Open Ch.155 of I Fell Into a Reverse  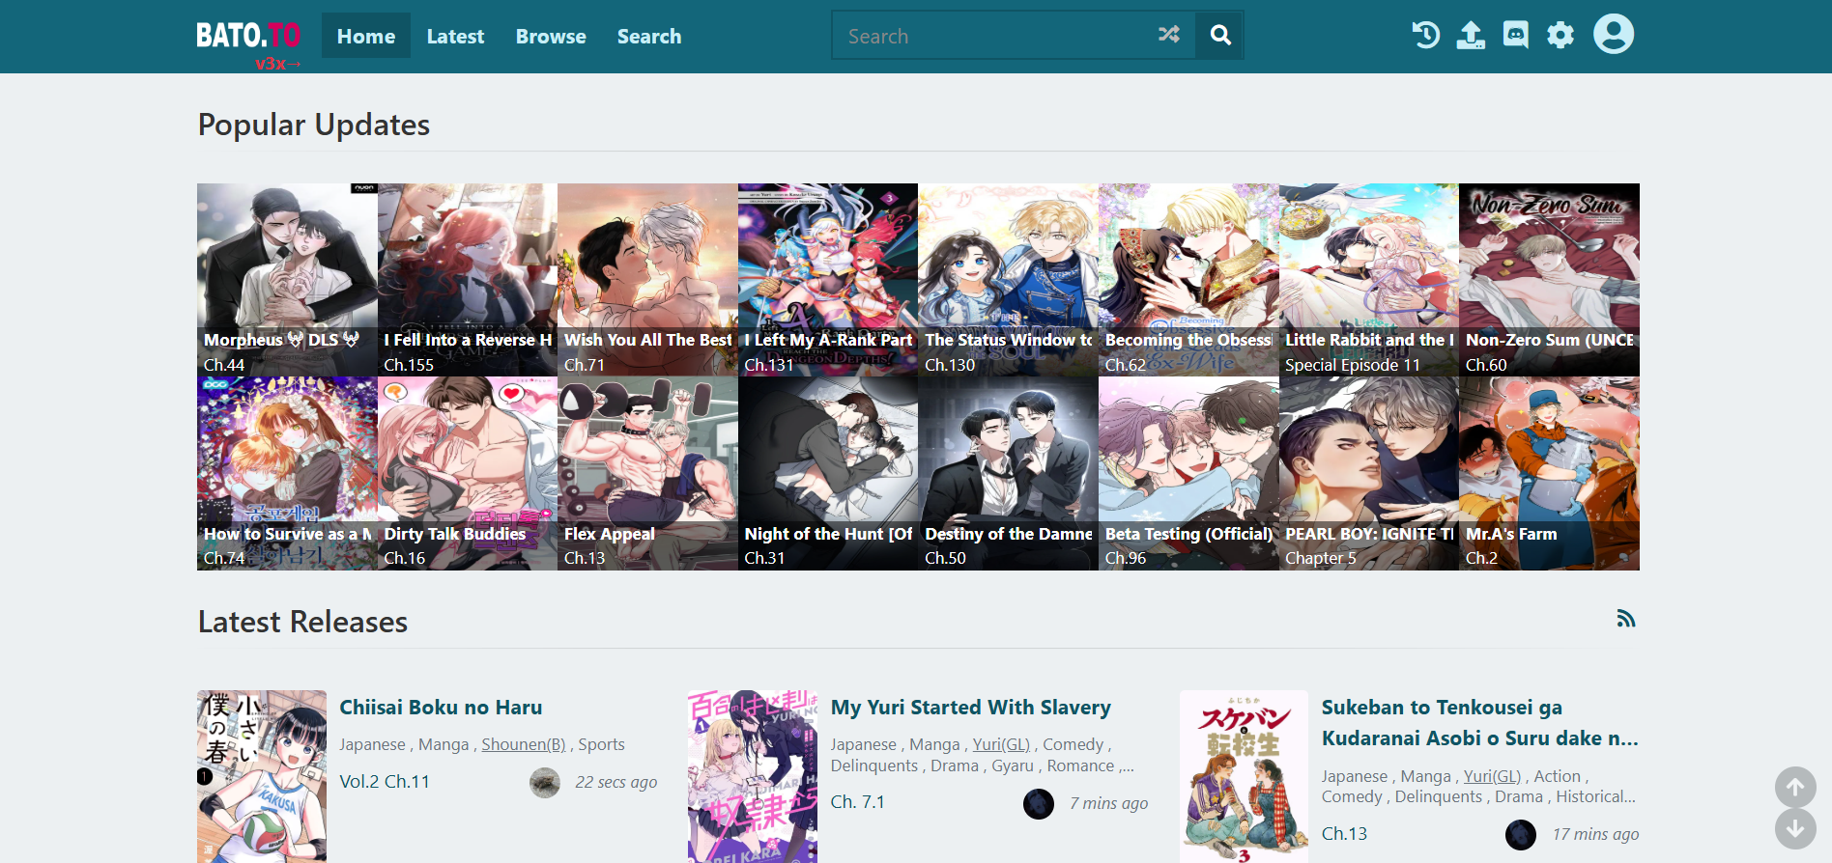(409, 365)
